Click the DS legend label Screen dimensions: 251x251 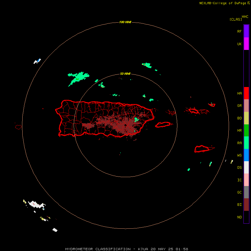click(x=239, y=168)
